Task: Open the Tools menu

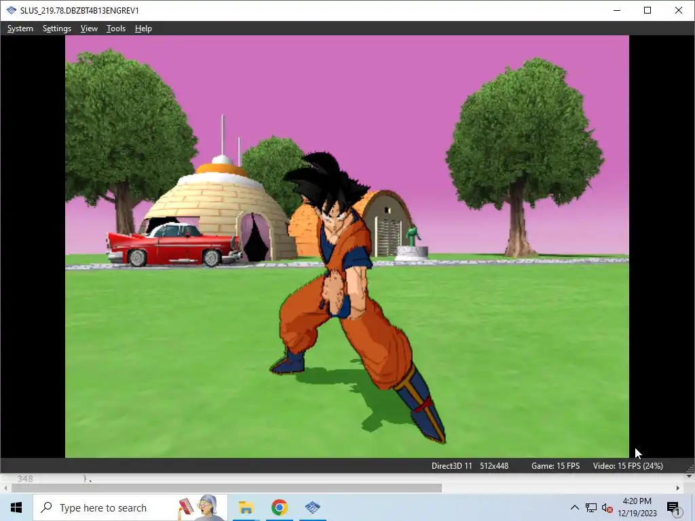Action: coord(115,28)
